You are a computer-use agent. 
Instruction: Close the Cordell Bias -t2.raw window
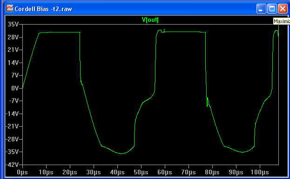283,9
